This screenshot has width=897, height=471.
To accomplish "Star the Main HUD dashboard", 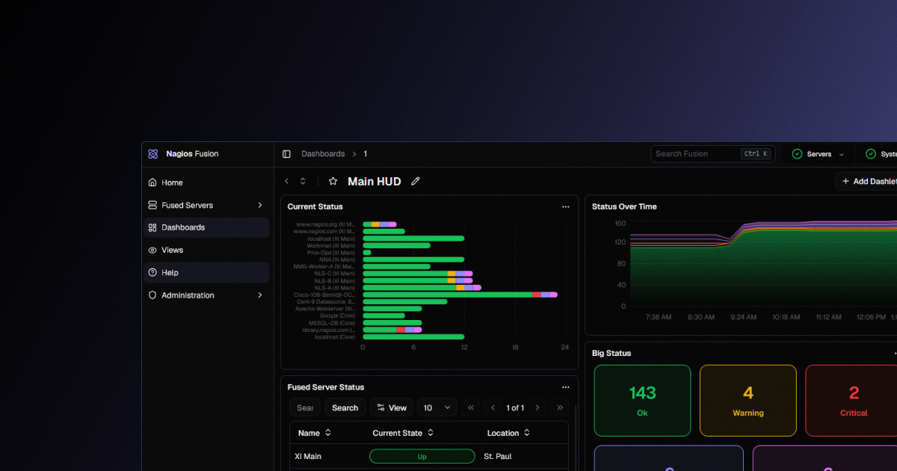I will coord(333,181).
